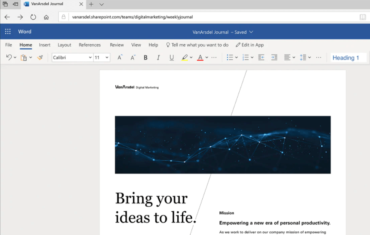Click the Undo arrow icon
Screen dimensions: 370x235
[9, 58]
